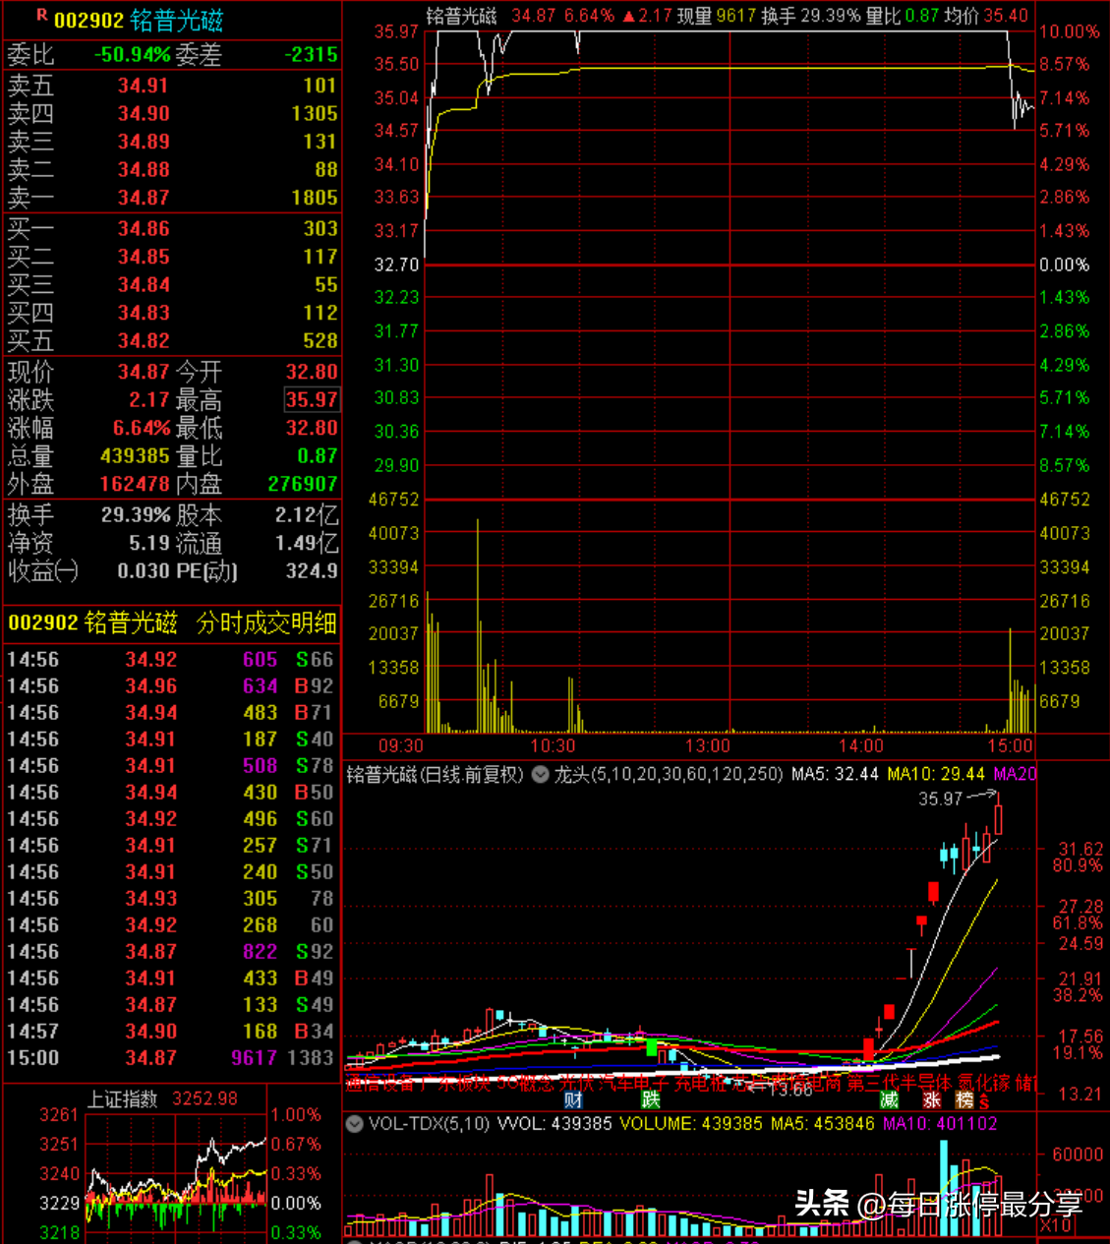Click the 上证指数 index label
The image size is (1110, 1244).
123,1099
